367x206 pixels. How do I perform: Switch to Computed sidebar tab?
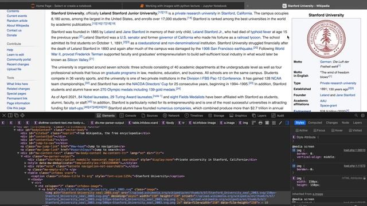point(315,122)
